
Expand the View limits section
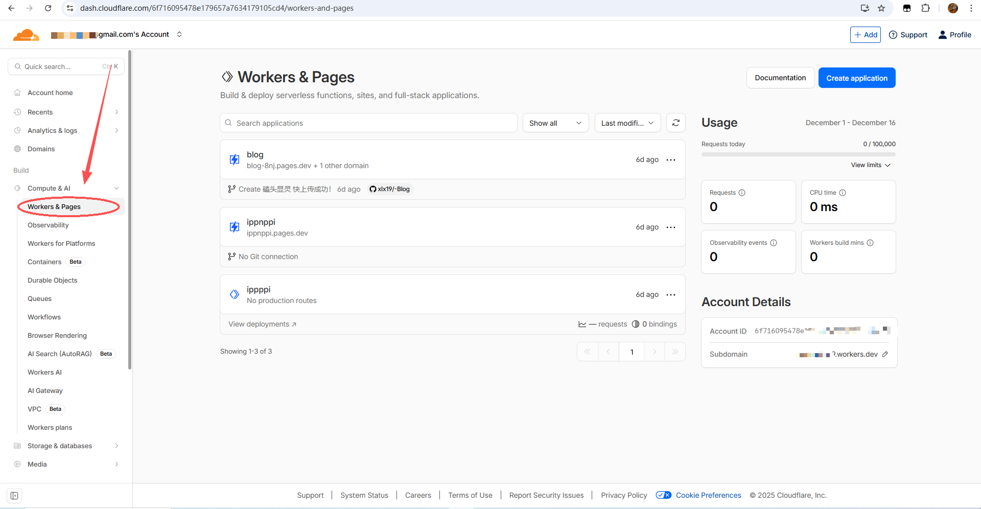(x=871, y=165)
